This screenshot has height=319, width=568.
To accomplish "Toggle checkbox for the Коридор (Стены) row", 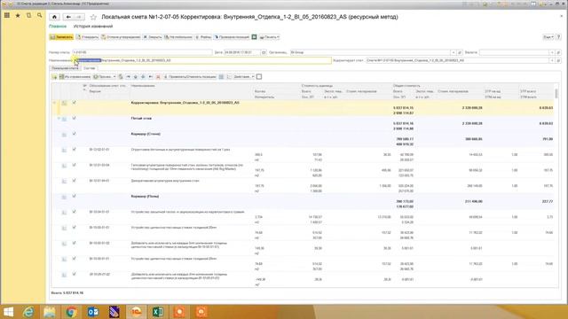I will click(74, 134).
